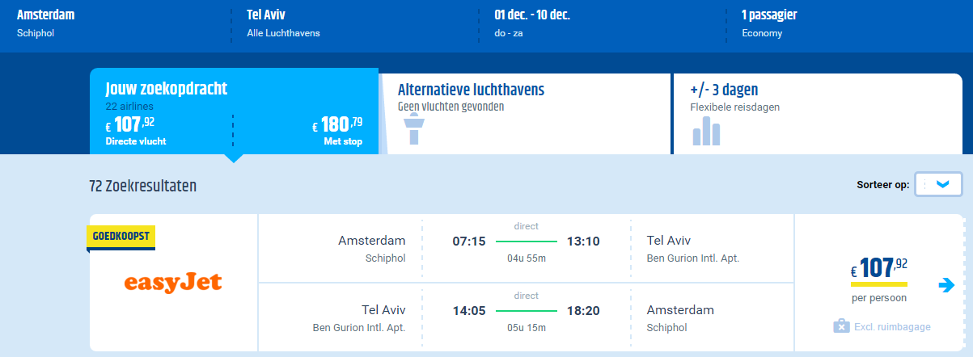973x357 pixels.
Task: Click the excluded baggage suitcase icon
Action: [x=841, y=326]
